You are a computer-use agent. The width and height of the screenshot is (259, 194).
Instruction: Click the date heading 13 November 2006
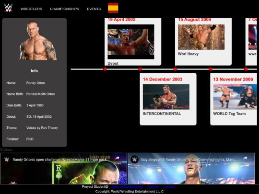233,80
